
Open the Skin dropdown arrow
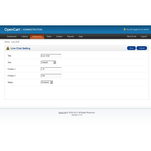click(x=54, y=63)
